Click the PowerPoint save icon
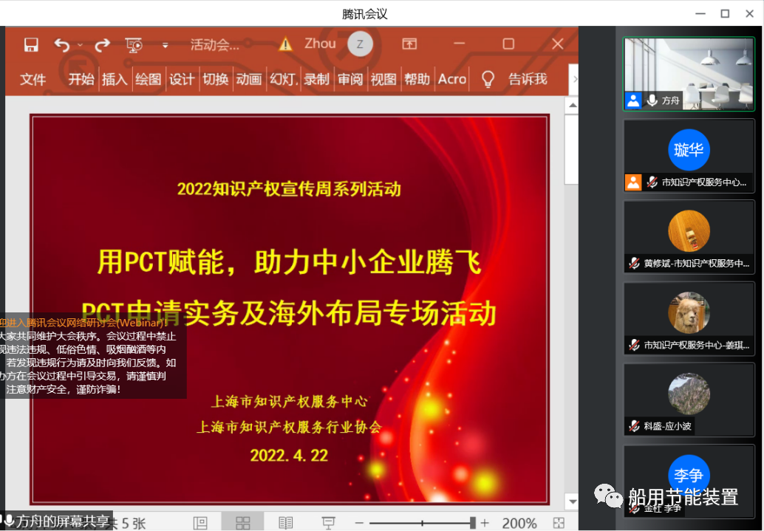764x531 pixels. [31, 45]
